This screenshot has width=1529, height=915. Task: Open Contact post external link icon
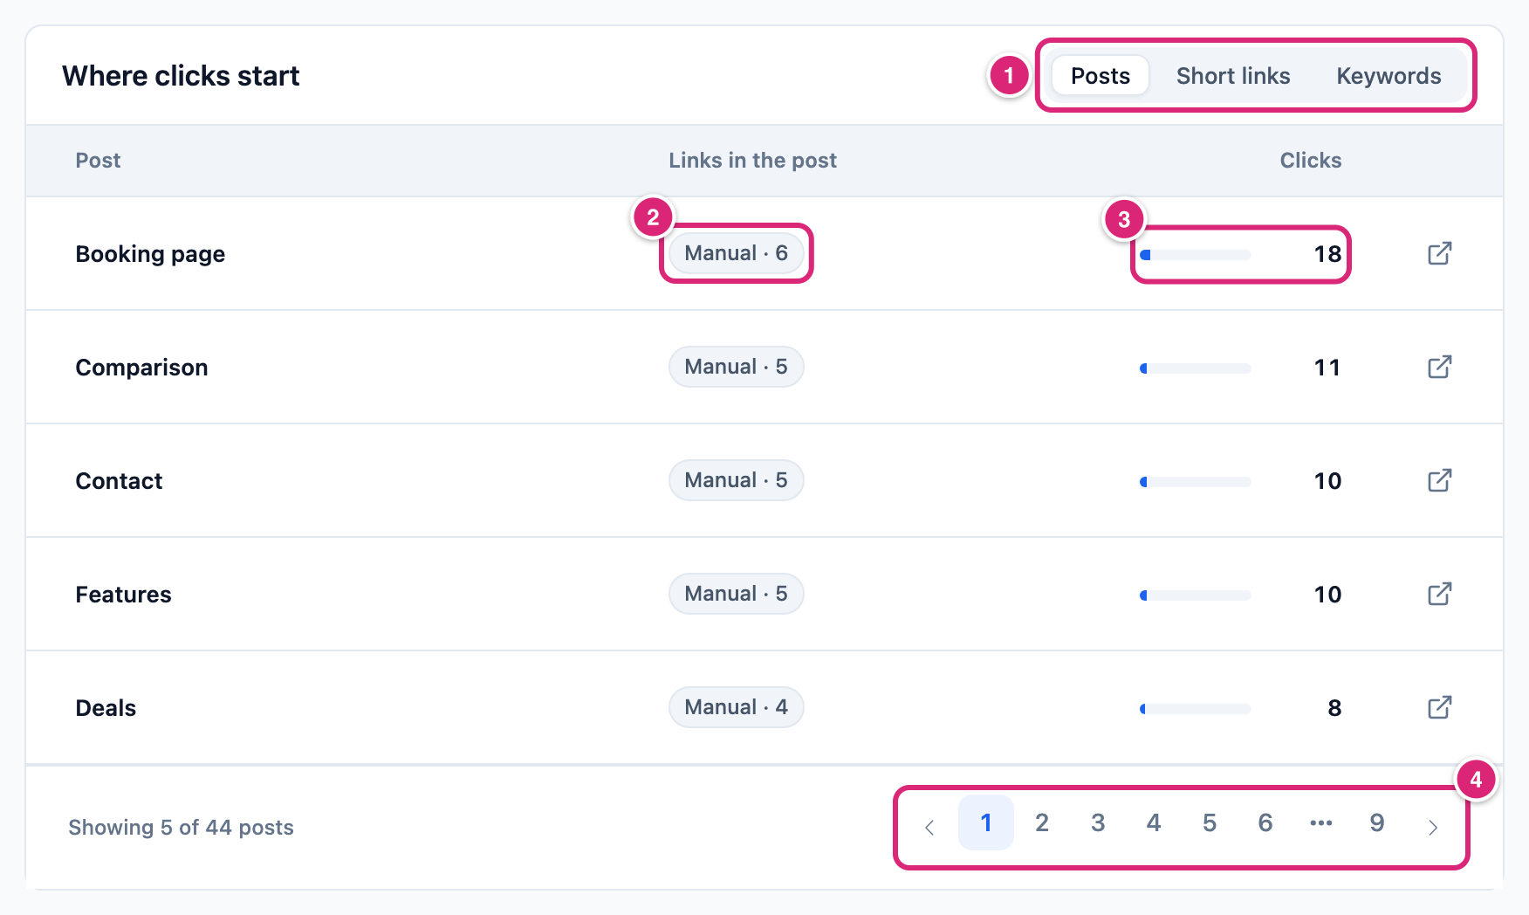(x=1439, y=480)
